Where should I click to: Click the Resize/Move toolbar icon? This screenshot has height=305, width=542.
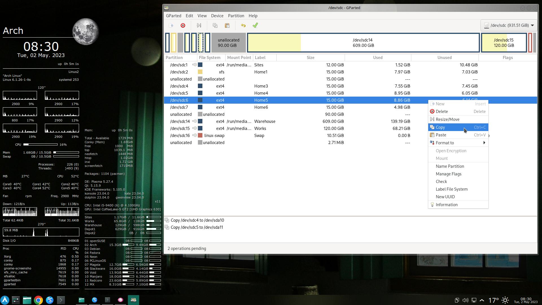[199, 25]
